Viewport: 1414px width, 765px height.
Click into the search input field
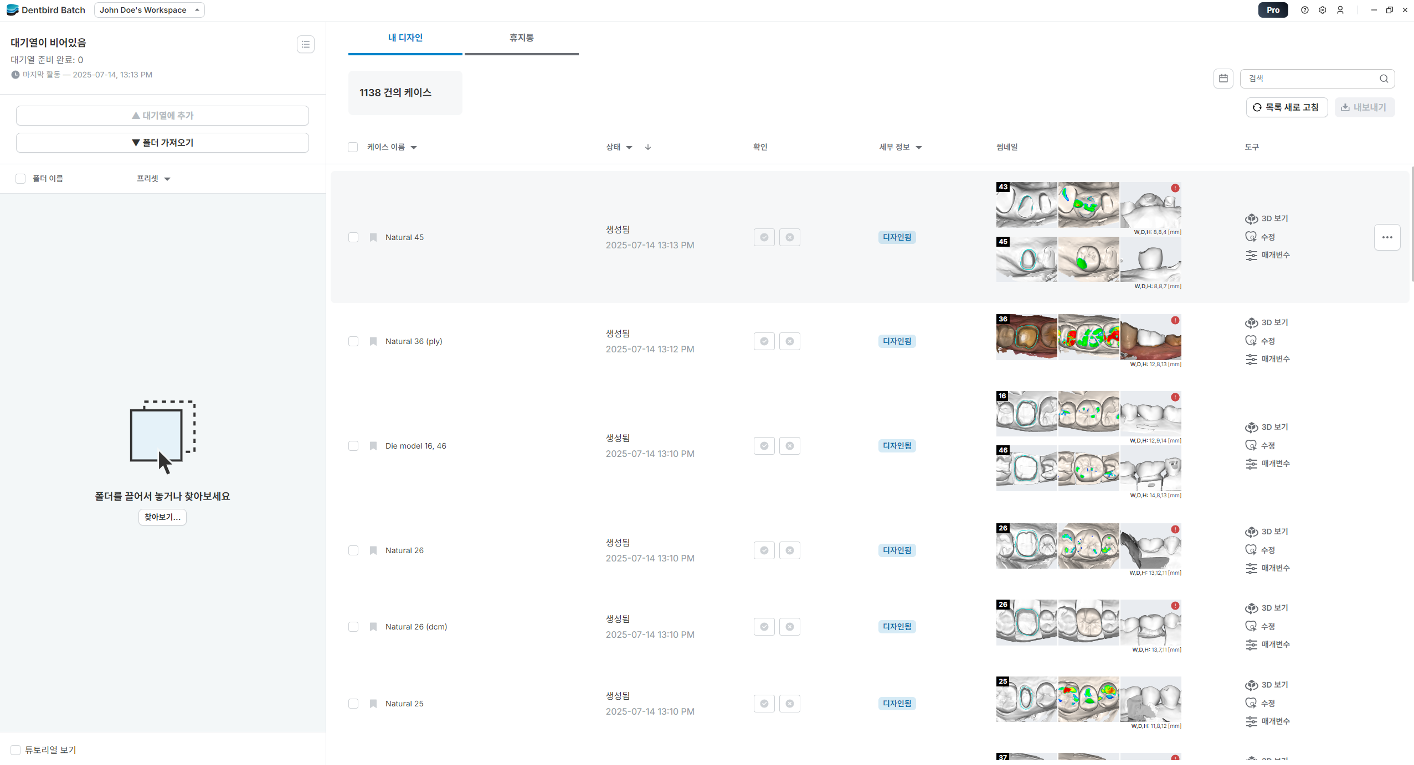[x=1310, y=79]
